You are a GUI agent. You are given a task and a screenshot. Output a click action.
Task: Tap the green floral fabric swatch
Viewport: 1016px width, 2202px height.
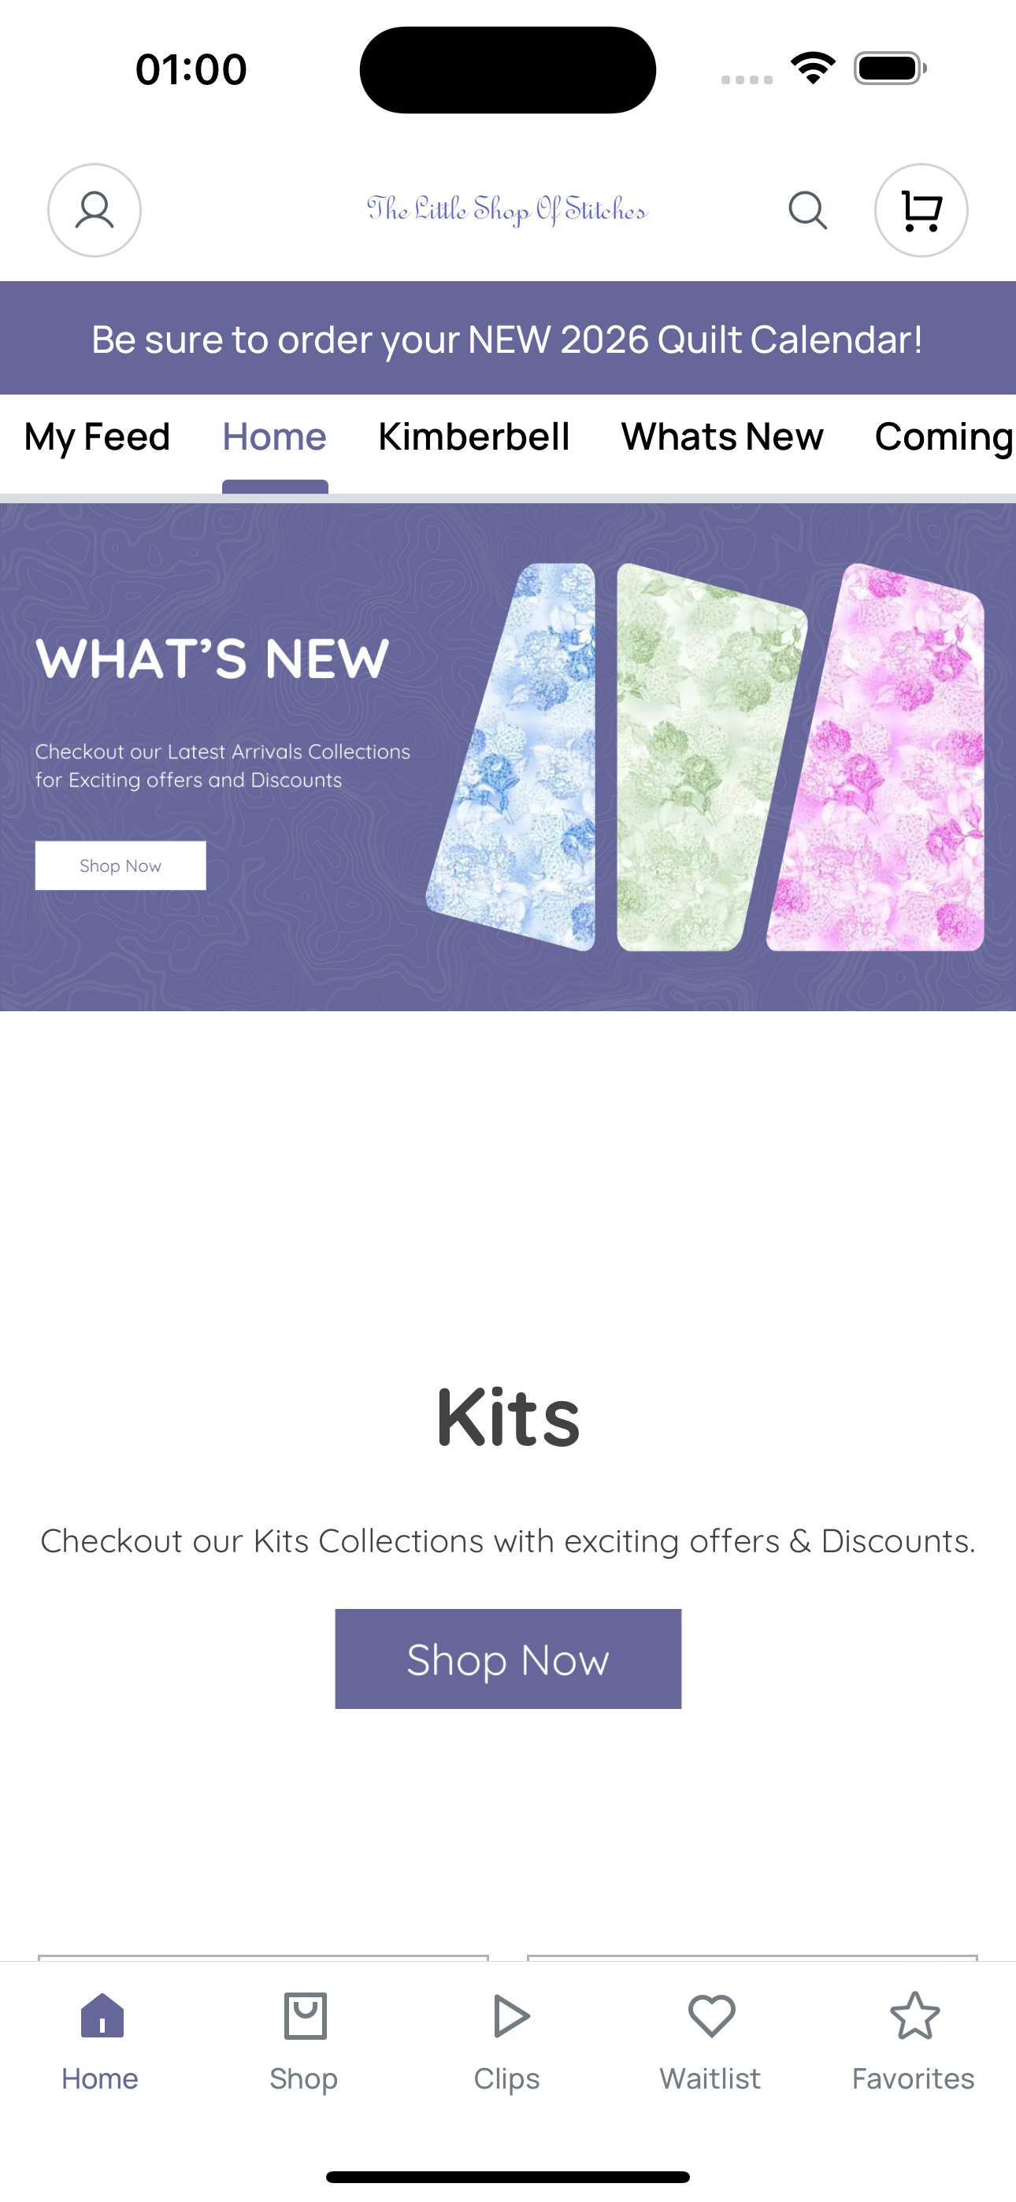pos(709,757)
